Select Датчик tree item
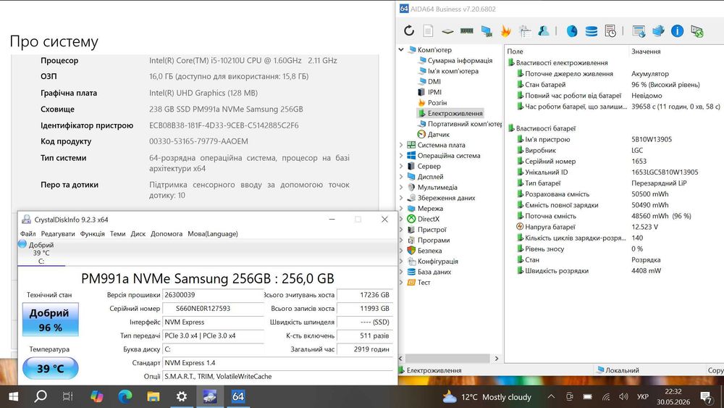The width and height of the screenshot is (724, 408). click(438, 134)
